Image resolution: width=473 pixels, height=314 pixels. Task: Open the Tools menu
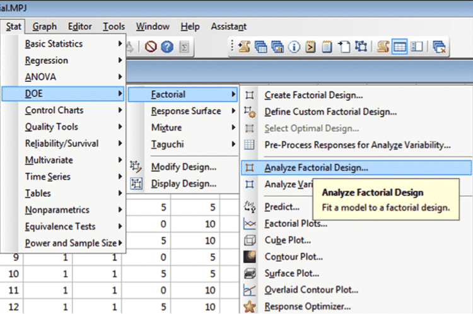pos(114,26)
